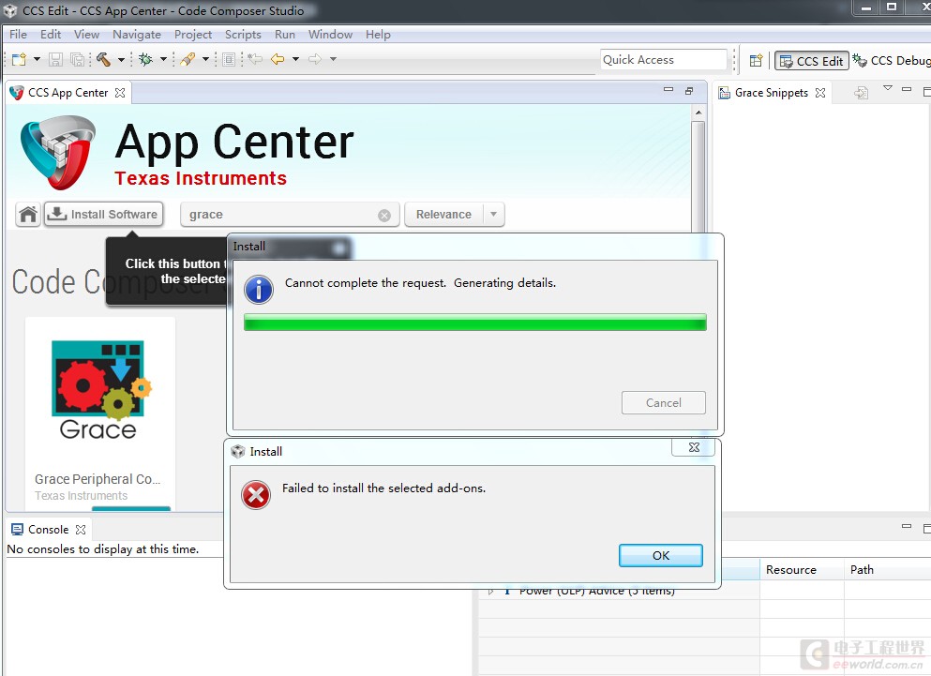Click the CCS App Center logo

pos(57,153)
